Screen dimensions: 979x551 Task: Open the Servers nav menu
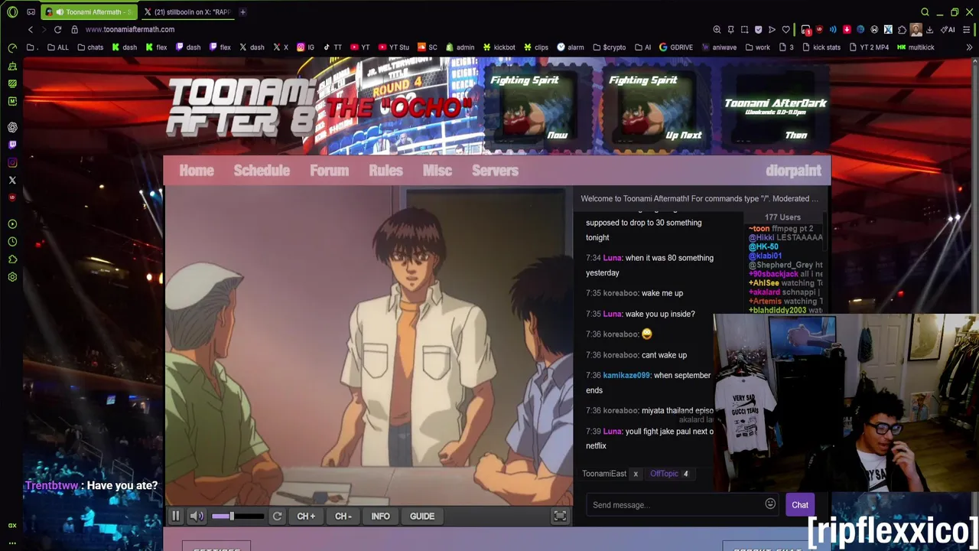[495, 171]
